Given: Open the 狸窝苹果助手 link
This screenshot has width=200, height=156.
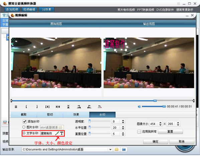Looking at the screenshot, I should (185, 10).
